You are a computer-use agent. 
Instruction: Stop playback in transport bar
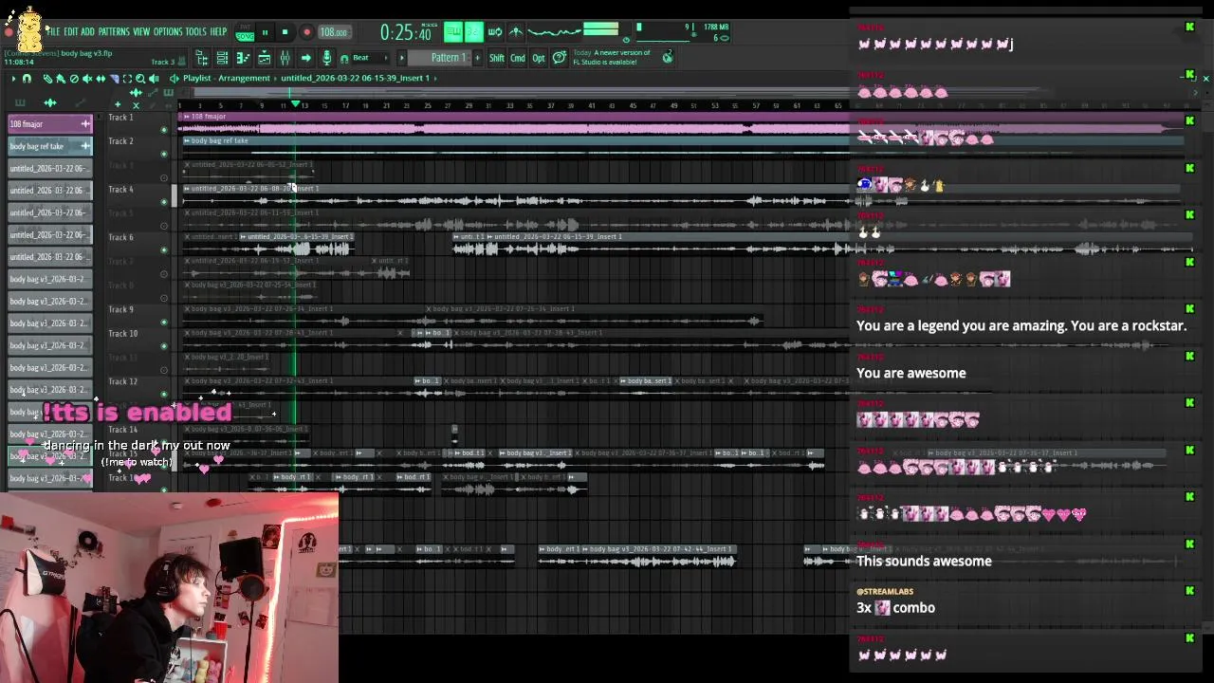tap(285, 32)
